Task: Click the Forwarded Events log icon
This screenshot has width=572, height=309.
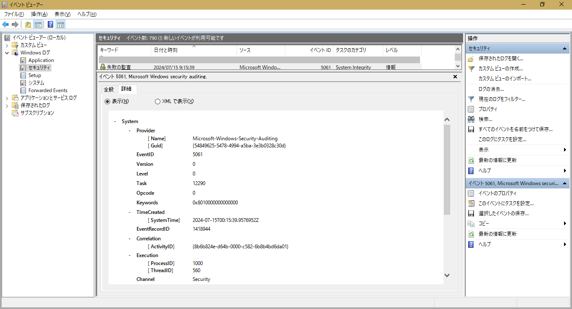Action: 23,90
